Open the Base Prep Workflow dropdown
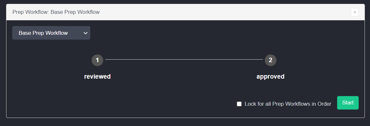The height and width of the screenshot is (126, 370). pos(51,33)
